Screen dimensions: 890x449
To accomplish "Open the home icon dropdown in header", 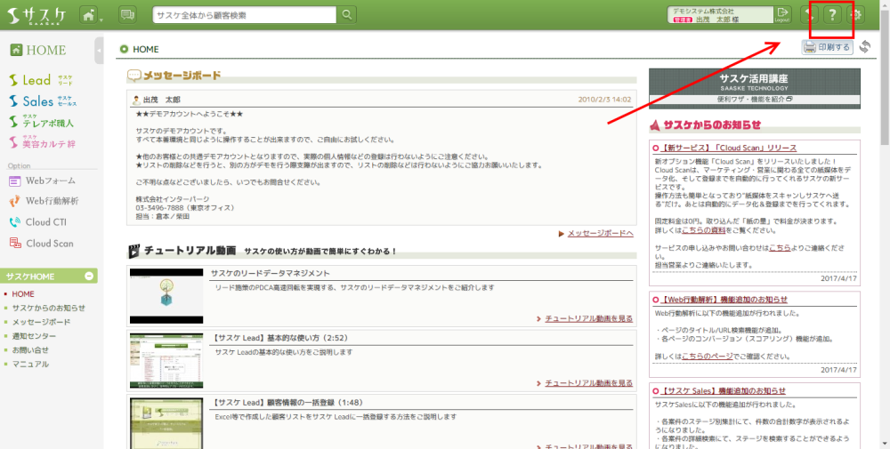I will [90, 15].
